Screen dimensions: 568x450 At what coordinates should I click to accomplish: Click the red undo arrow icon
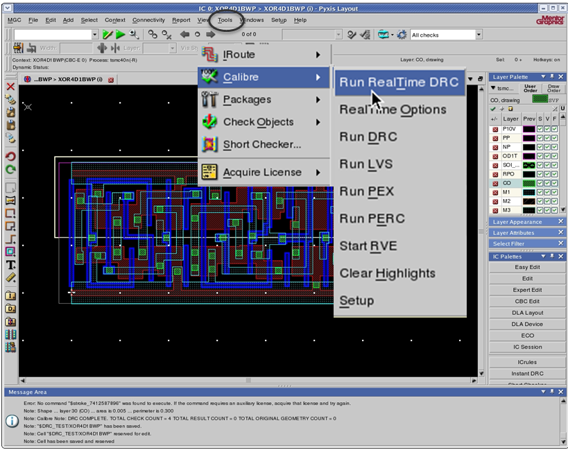tap(10, 157)
